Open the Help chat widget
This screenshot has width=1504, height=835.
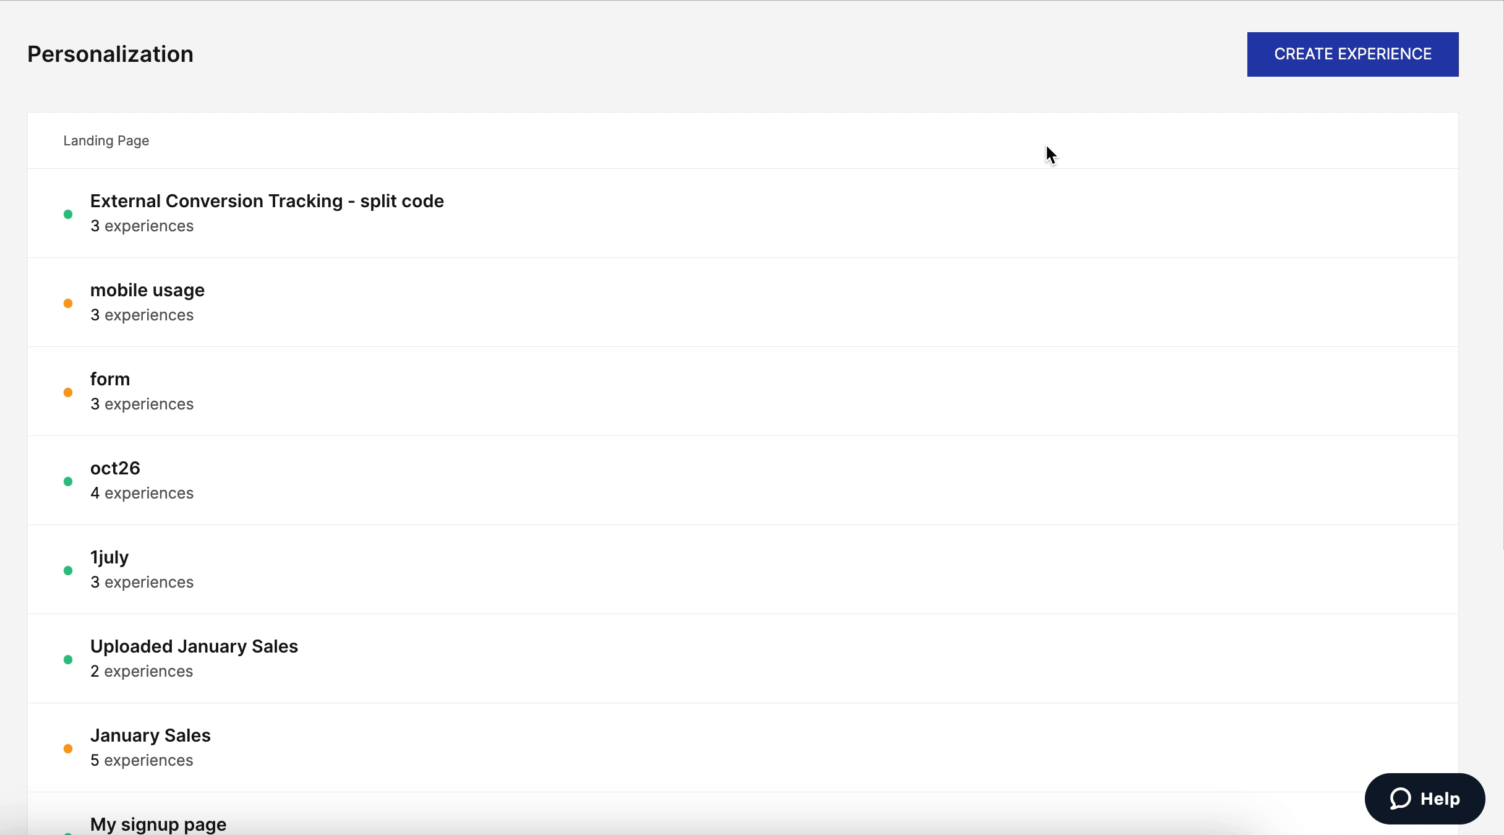pos(1425,799)
